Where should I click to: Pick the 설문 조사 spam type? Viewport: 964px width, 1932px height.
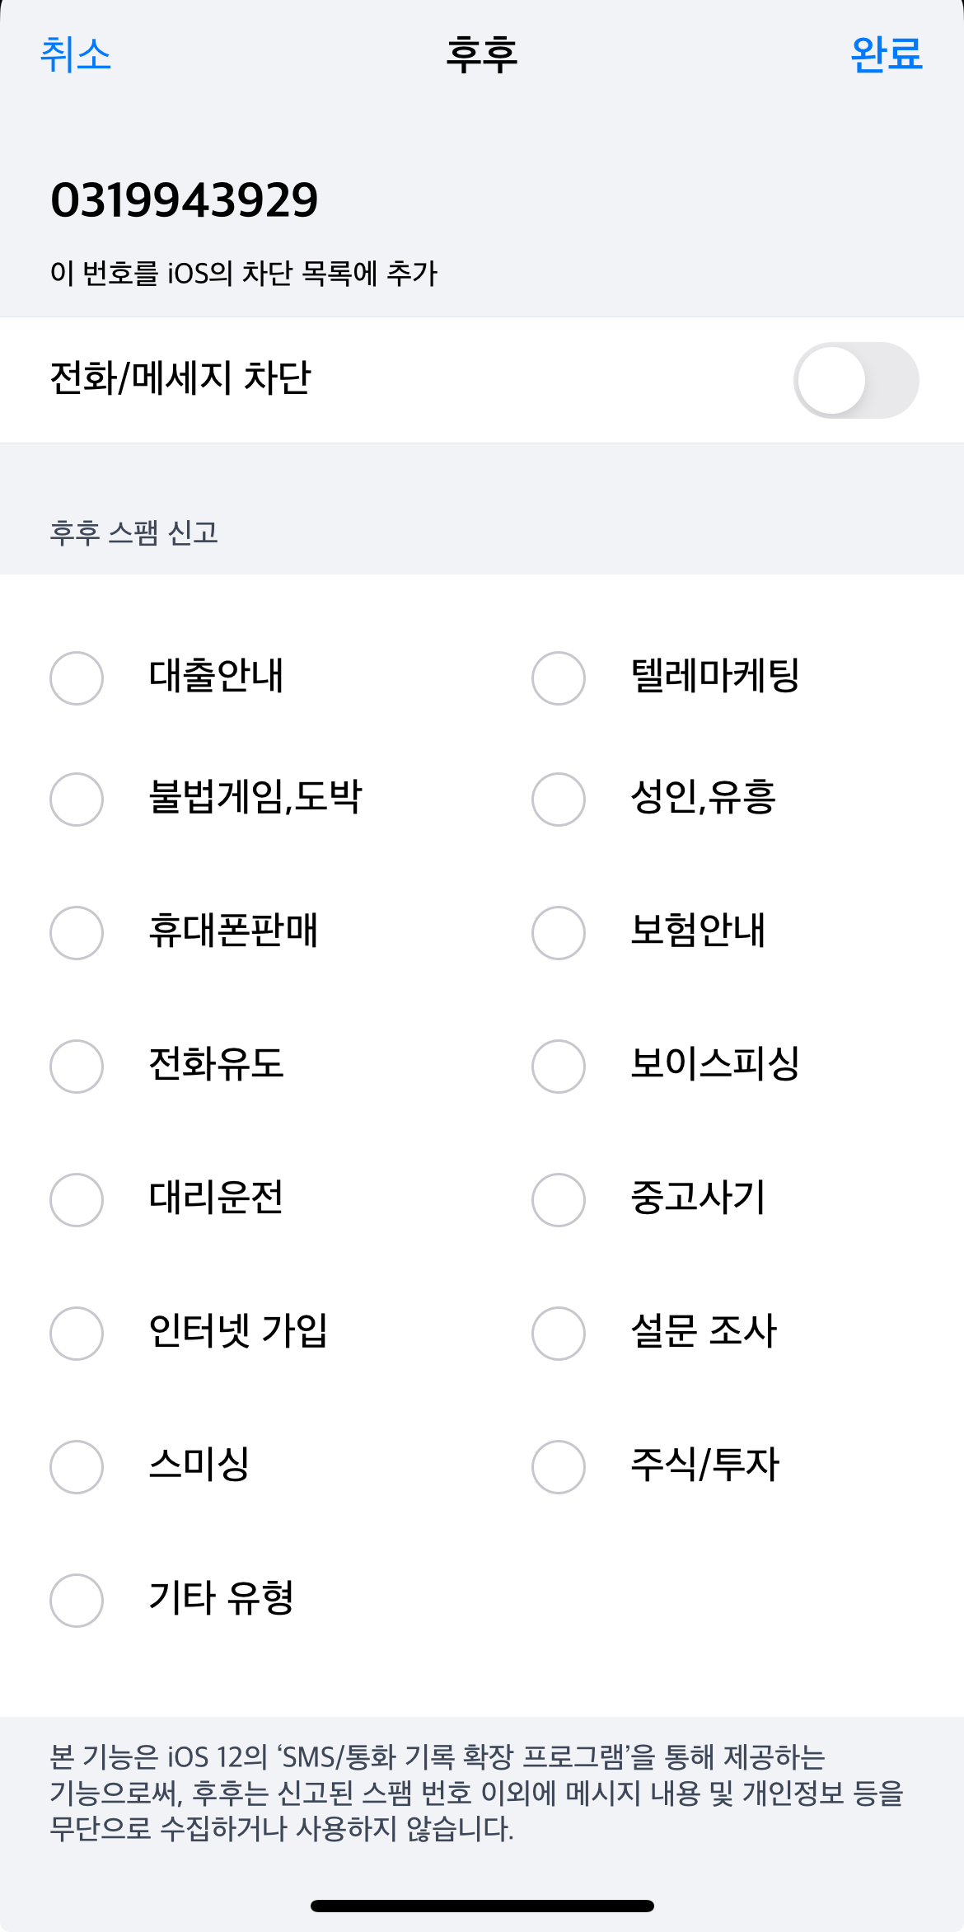tap(559, 1334)
